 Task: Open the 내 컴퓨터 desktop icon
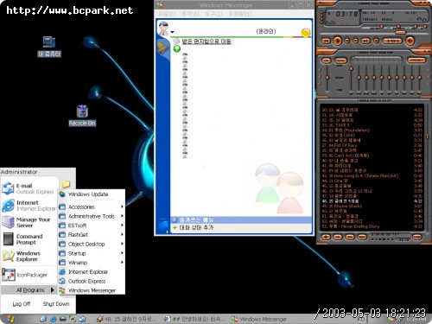point(49,46)
